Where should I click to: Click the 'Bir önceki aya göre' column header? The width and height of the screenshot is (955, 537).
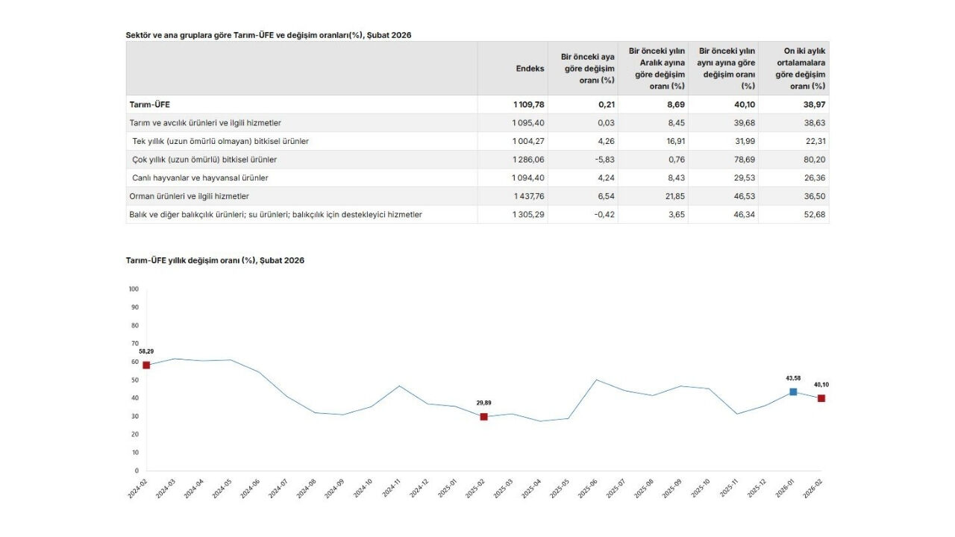pyautogui.click(x=587, y=69)
